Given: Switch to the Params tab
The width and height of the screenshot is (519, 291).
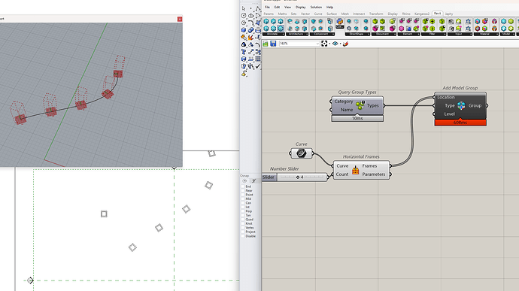Looking at the screenshot, I should click(269, 14).
